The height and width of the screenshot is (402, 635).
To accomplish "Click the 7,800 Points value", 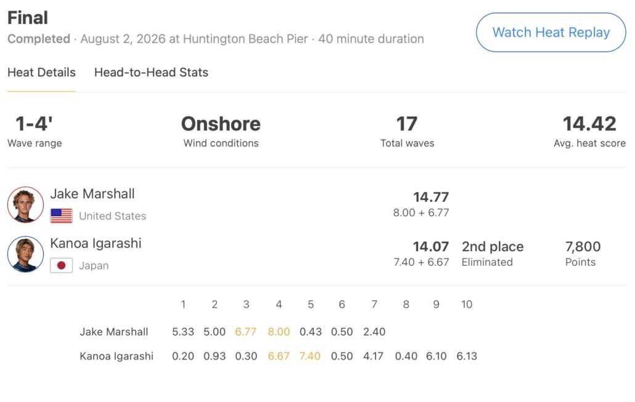I will click(583, 246).
